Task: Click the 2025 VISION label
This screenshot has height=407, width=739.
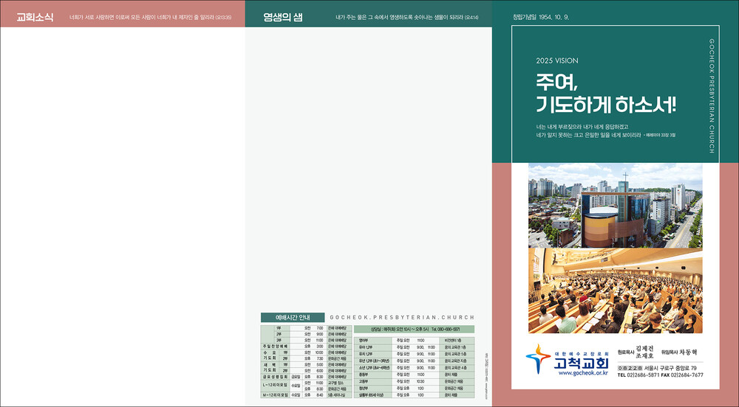Action: [x=557, y=61]
